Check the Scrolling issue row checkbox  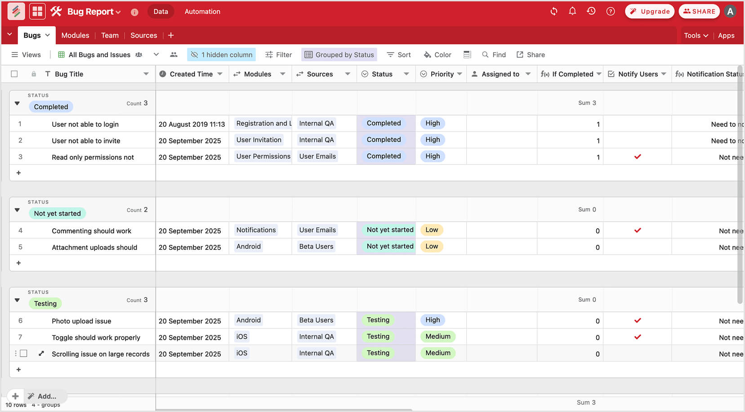coord(24,354)
